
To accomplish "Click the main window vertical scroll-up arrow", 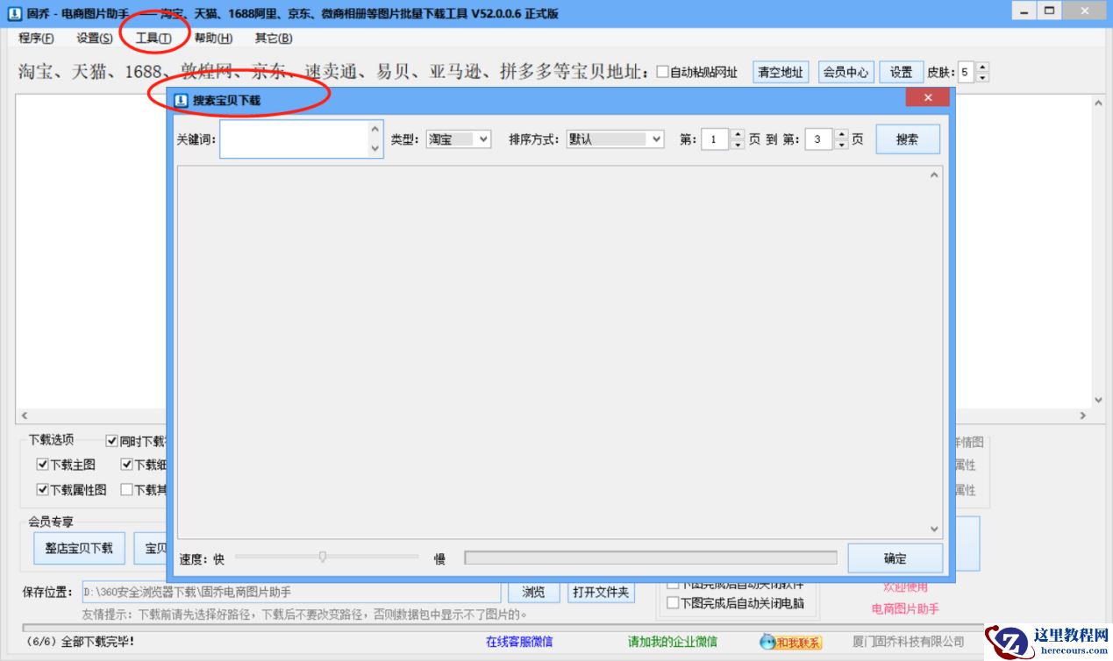I will click(x=1098, y=103).
